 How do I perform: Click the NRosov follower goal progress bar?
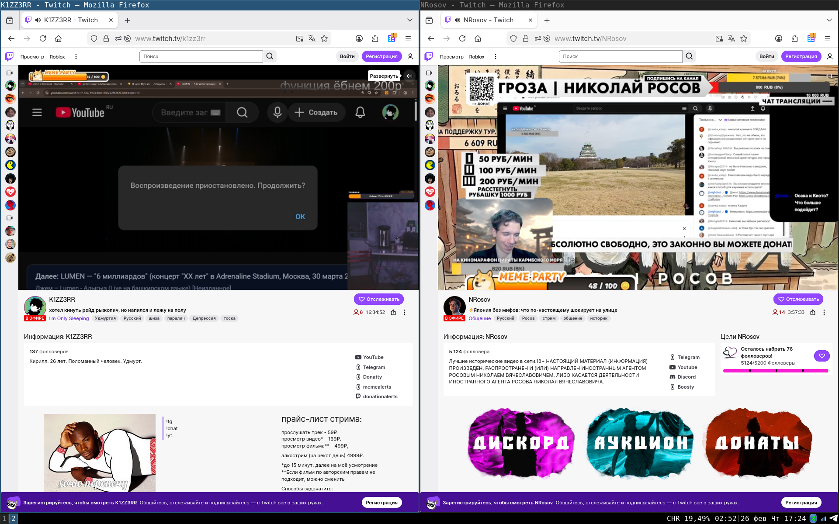coord(776,371)
